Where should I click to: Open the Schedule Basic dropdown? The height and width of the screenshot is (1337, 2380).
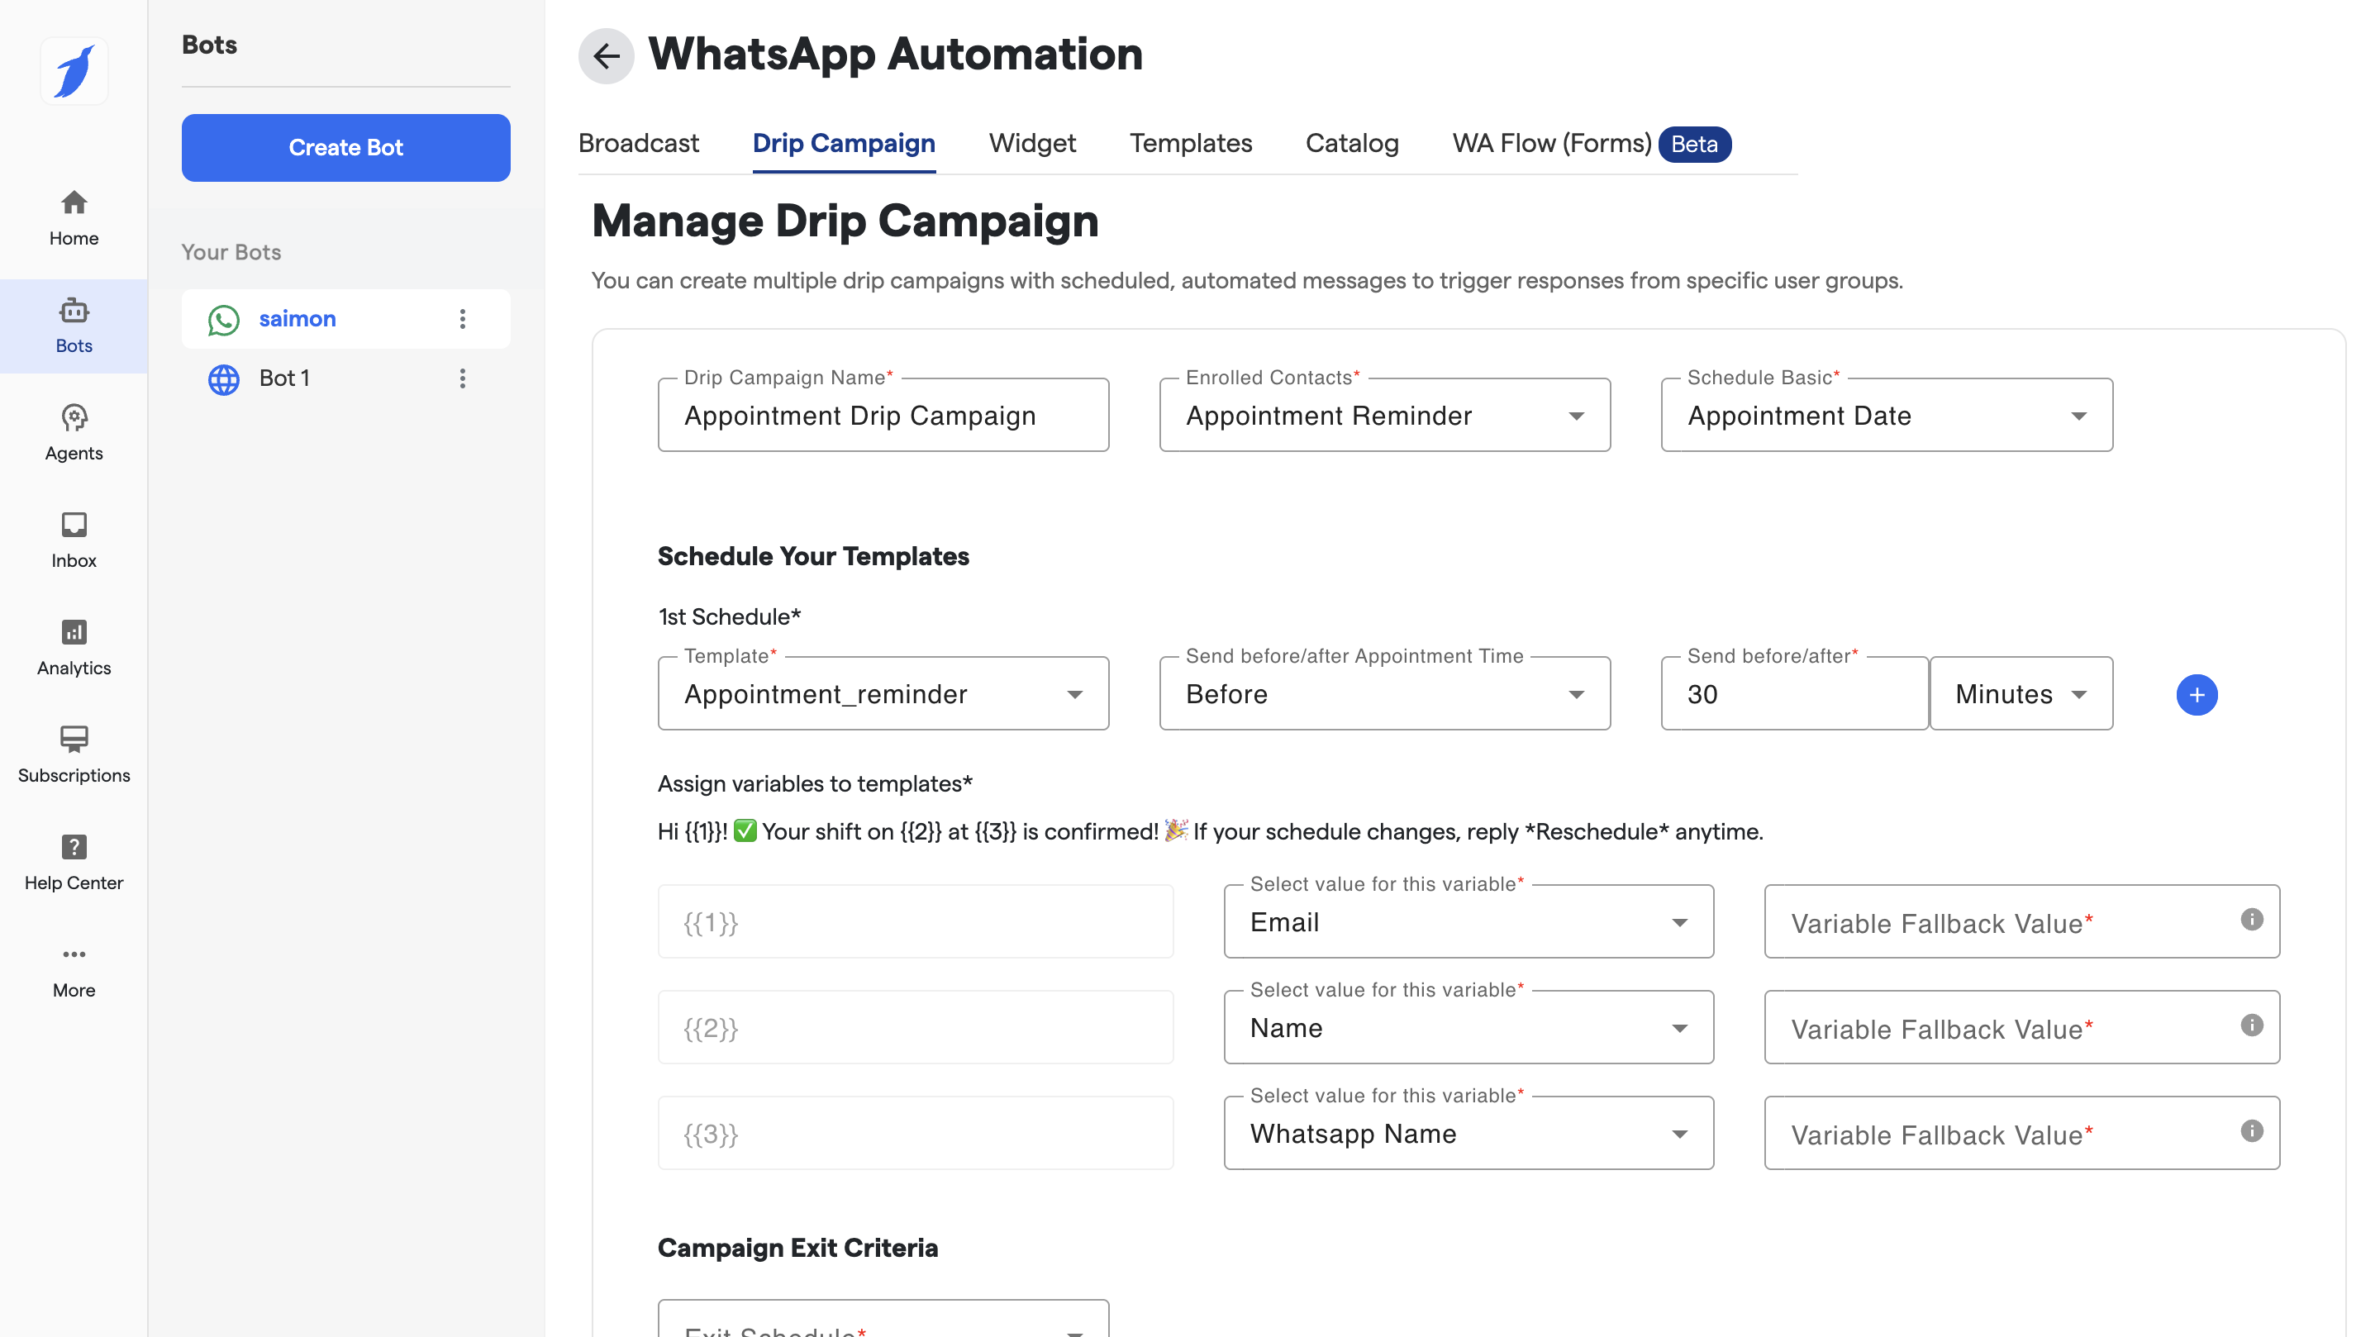tap(1885, 416)
